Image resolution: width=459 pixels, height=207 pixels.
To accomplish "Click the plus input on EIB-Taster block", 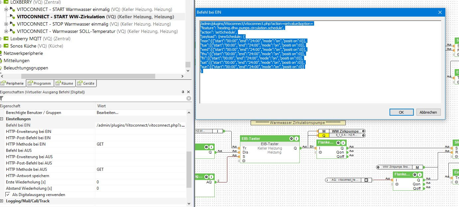I will 244,161.
